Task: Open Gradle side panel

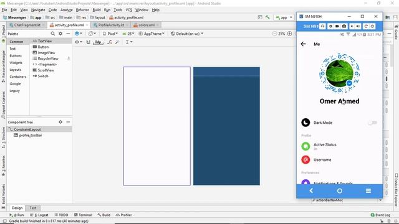Action: point(397,32)
